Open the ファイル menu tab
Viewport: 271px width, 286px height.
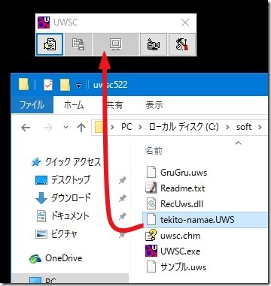pyautogui.click(x=32, y=105)
